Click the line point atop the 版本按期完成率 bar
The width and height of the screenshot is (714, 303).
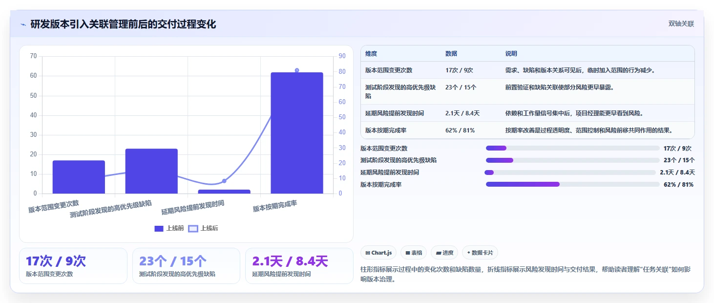coord(297,70)
